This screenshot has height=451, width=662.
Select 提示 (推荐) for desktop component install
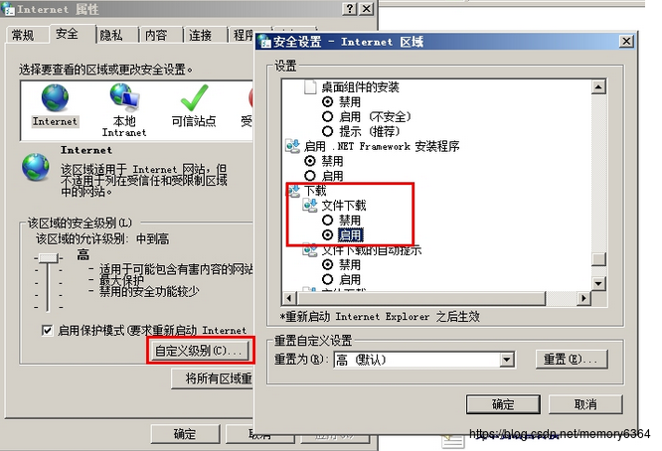328,132
